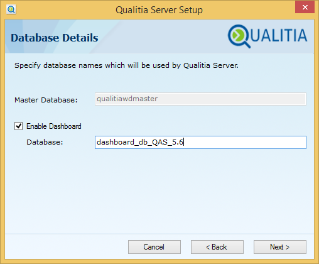Click the UALITIA wordmark in the header
The image size is (319, 264).
tap(279, 35)
